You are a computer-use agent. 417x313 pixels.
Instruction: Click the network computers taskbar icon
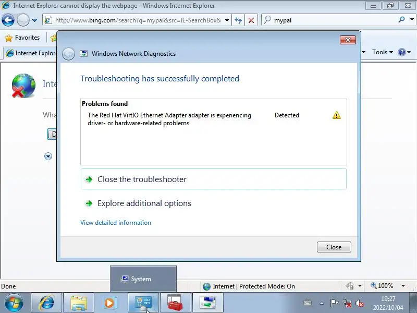(207, 303)
